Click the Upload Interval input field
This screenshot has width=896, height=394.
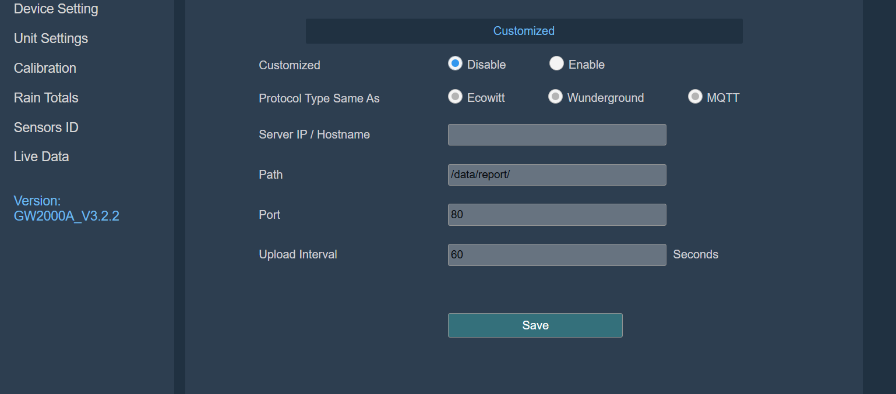(x=557, y=255)
